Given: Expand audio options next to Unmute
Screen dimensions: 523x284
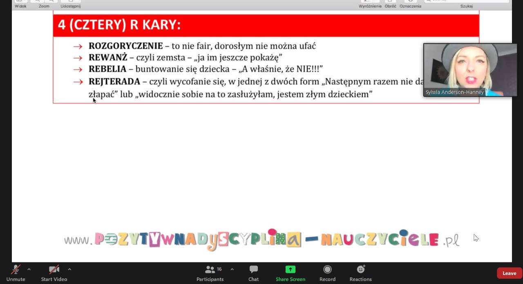Looking at the screenshot, I should pos(29,269).
